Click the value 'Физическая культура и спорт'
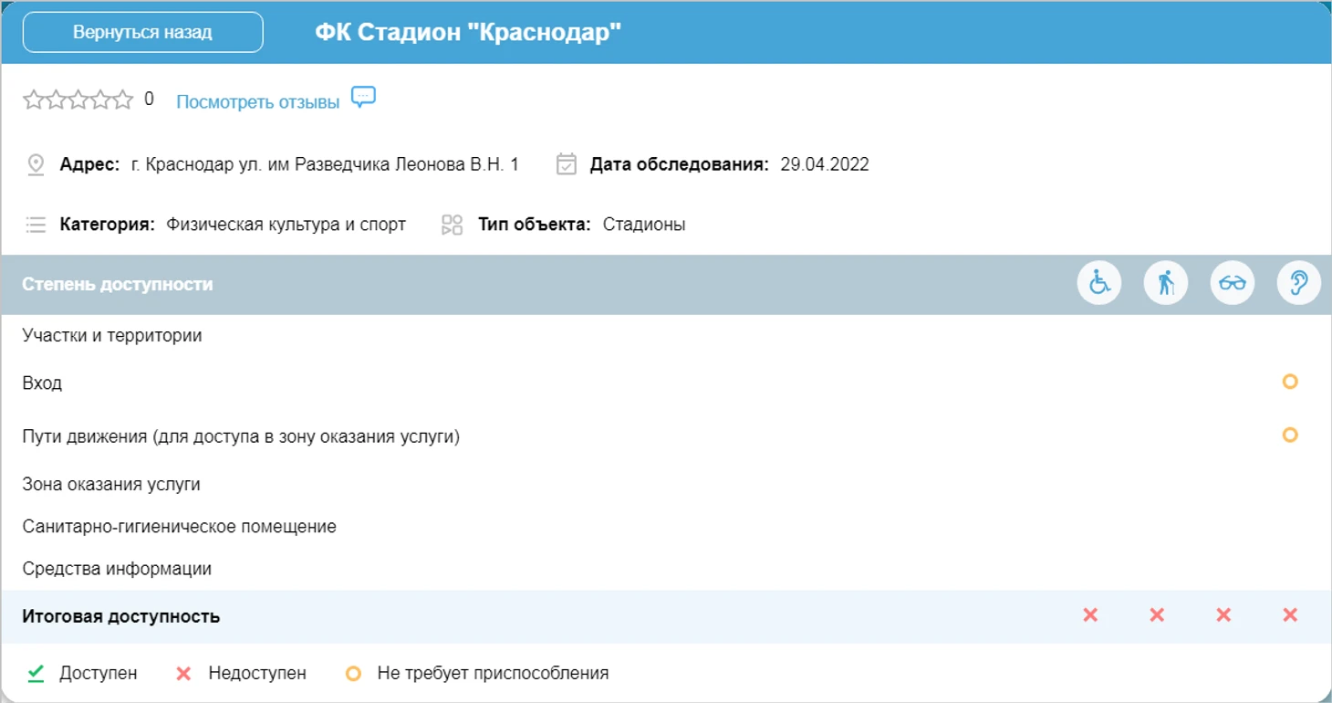The width and height of the screenshot is (1332, 703). tap(286, 225)
